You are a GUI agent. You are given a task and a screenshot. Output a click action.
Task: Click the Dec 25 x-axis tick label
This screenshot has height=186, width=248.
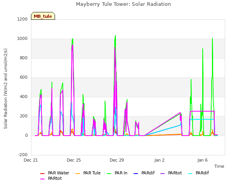pos(74,160)
